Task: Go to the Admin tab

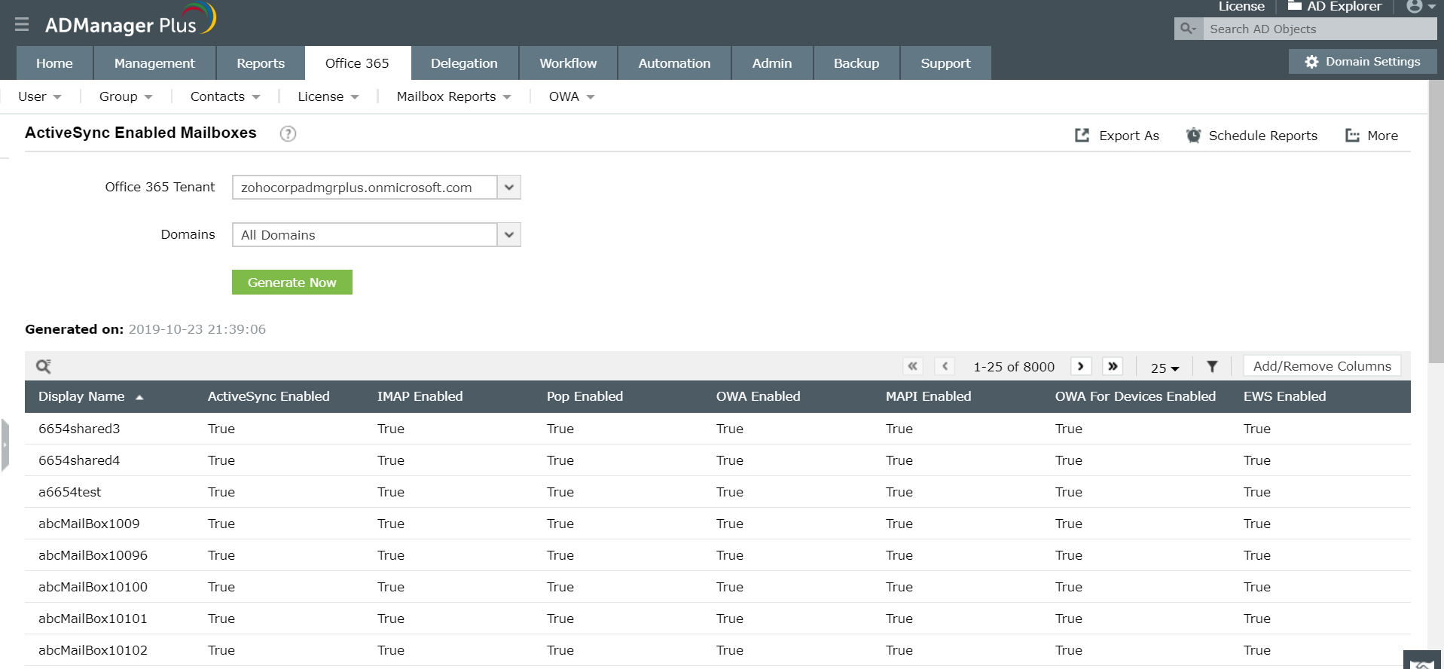Action: (x=772, y=63)
